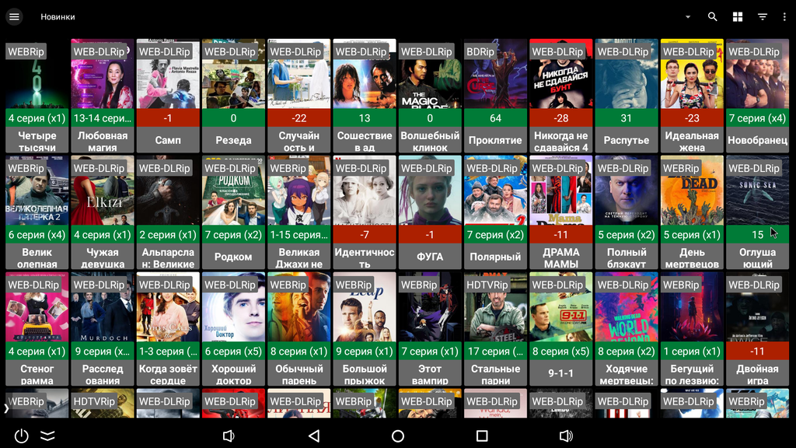Screen dimensions: 796x448
Task: Open the three-dot overflow menu
Action: pos(784,17)
